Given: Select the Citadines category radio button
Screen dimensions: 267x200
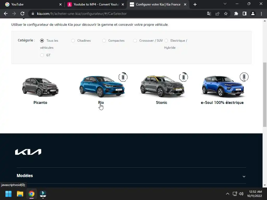Looking at the screenshot, I should click(x=73, y=41).
